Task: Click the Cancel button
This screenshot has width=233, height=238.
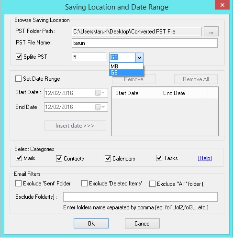Action: coord(142,223)
